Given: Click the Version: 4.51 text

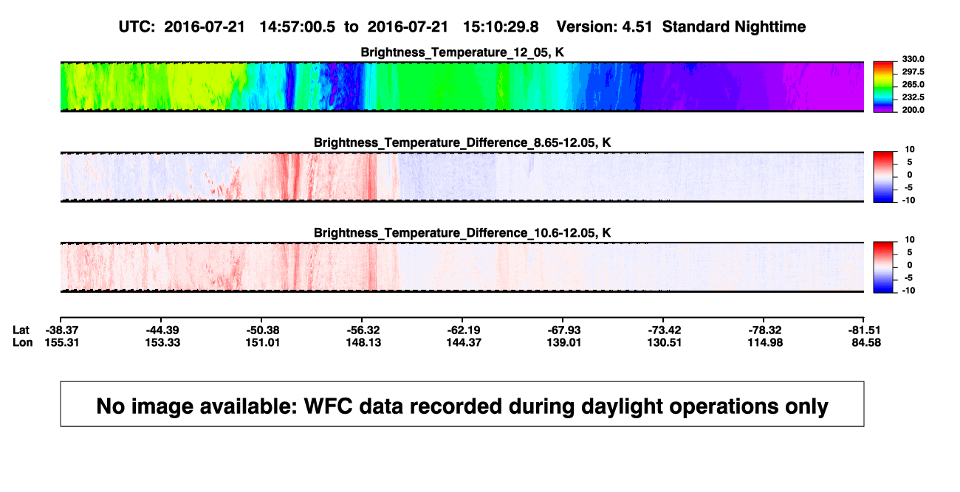Looking at the screenshot, I should (x=605, y=27).
